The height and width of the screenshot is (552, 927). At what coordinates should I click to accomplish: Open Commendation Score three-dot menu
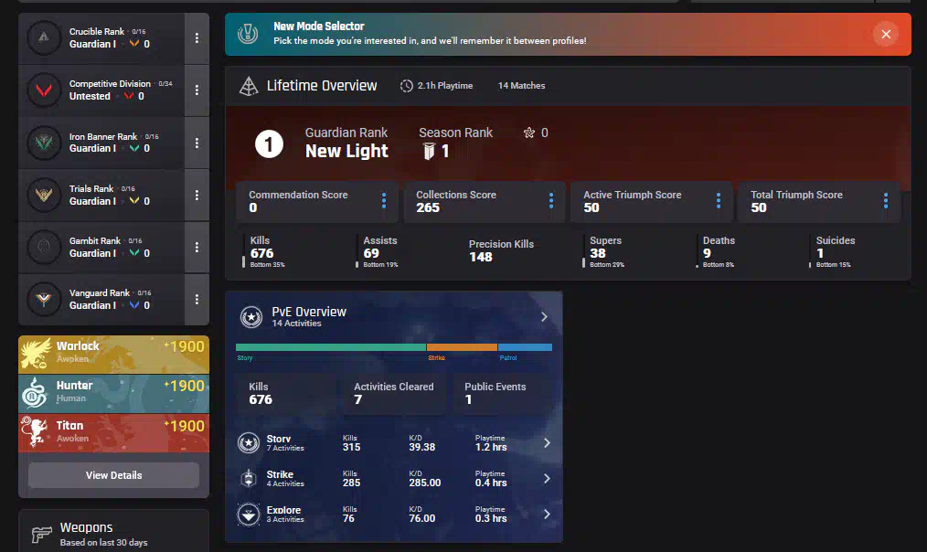pos(384,201)
